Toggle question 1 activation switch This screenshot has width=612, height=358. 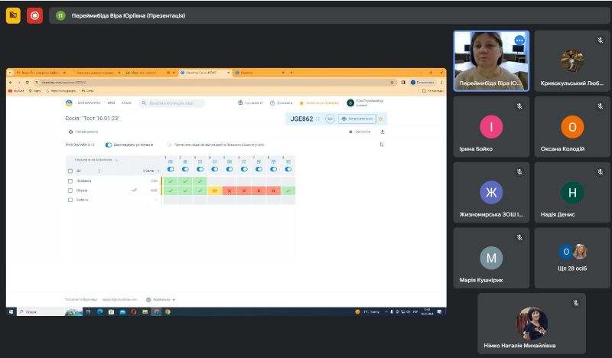[171, 169]
